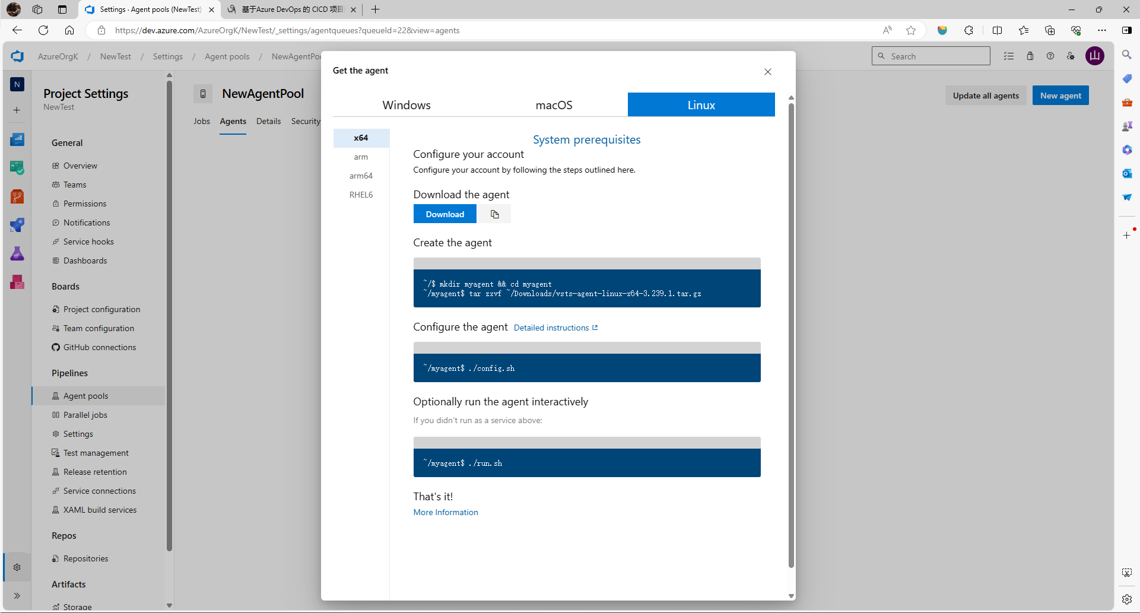
Task: Open Outlook icon in Edge sidebar
Action: pos(1127,173)
